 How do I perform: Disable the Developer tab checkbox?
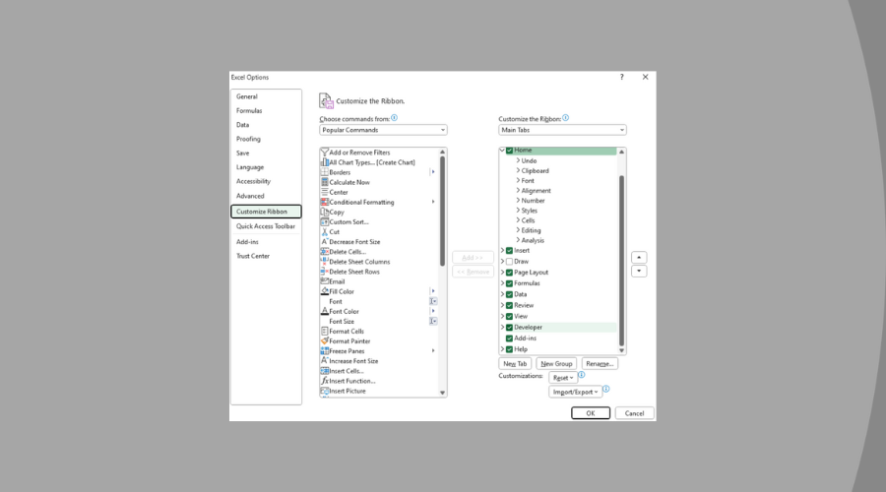tap(509, 328)
